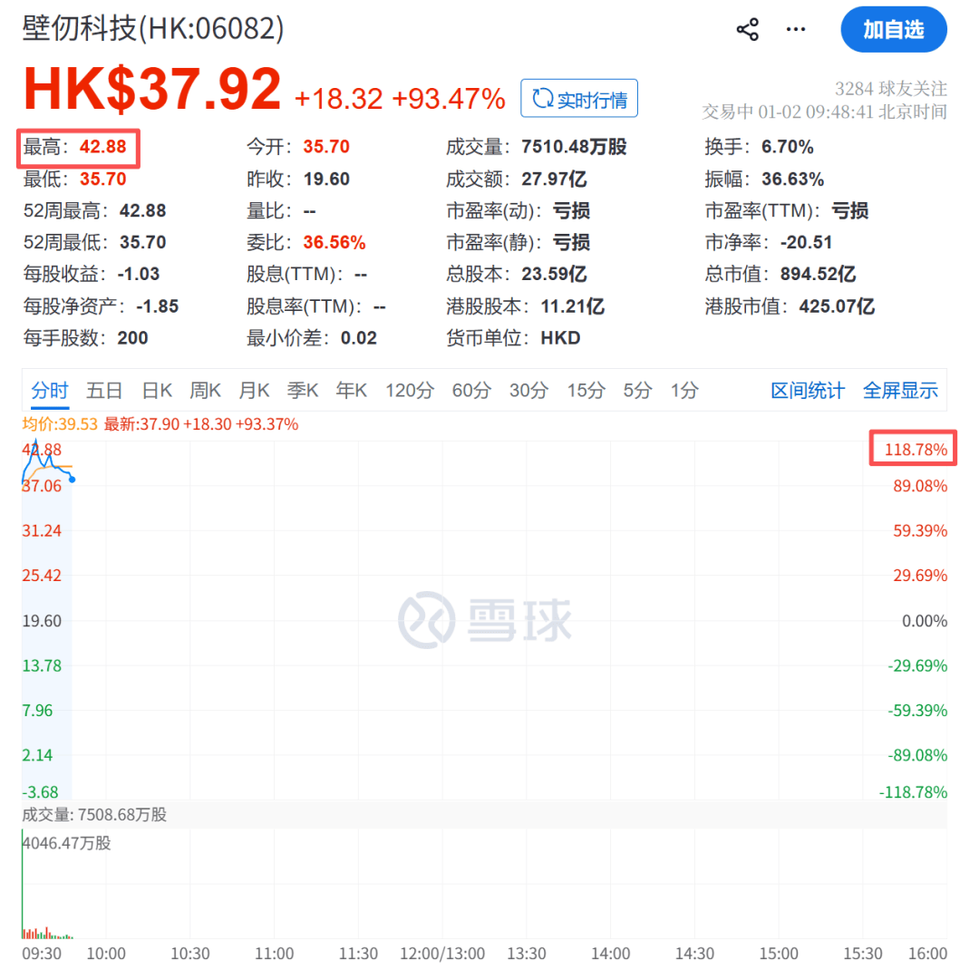Click the 实时行情 real-time quotes button
Screen dimensions: 979x970
click(579, 98)
